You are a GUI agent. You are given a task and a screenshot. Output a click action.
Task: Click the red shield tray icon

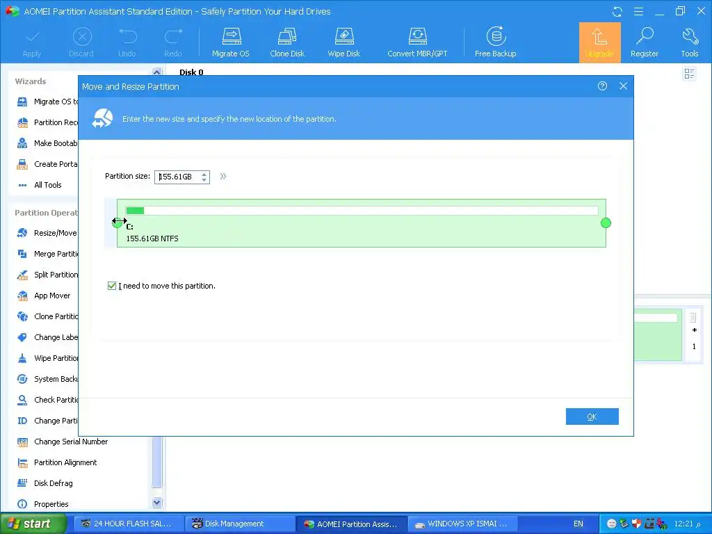coord(636,524)
